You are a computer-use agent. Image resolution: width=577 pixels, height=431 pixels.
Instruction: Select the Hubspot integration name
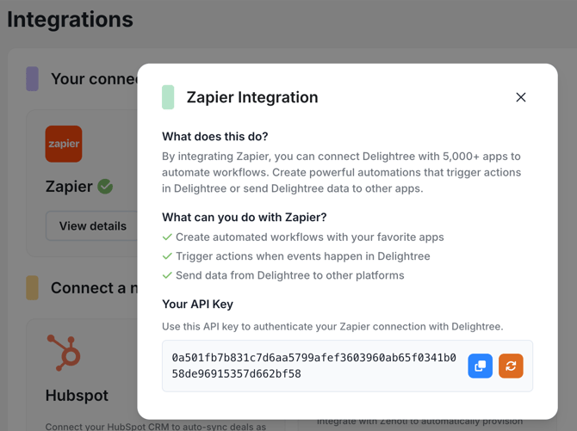pyautogui.click(x=77, y=396)
